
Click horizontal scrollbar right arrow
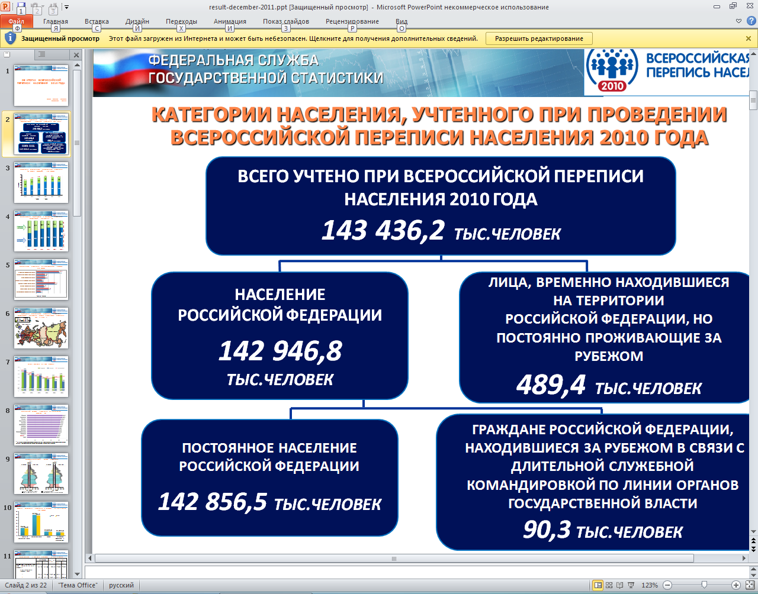[x=744, y=558]
